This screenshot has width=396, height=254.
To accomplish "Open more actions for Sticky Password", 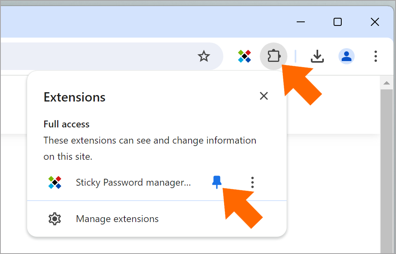I will [252, 182].
